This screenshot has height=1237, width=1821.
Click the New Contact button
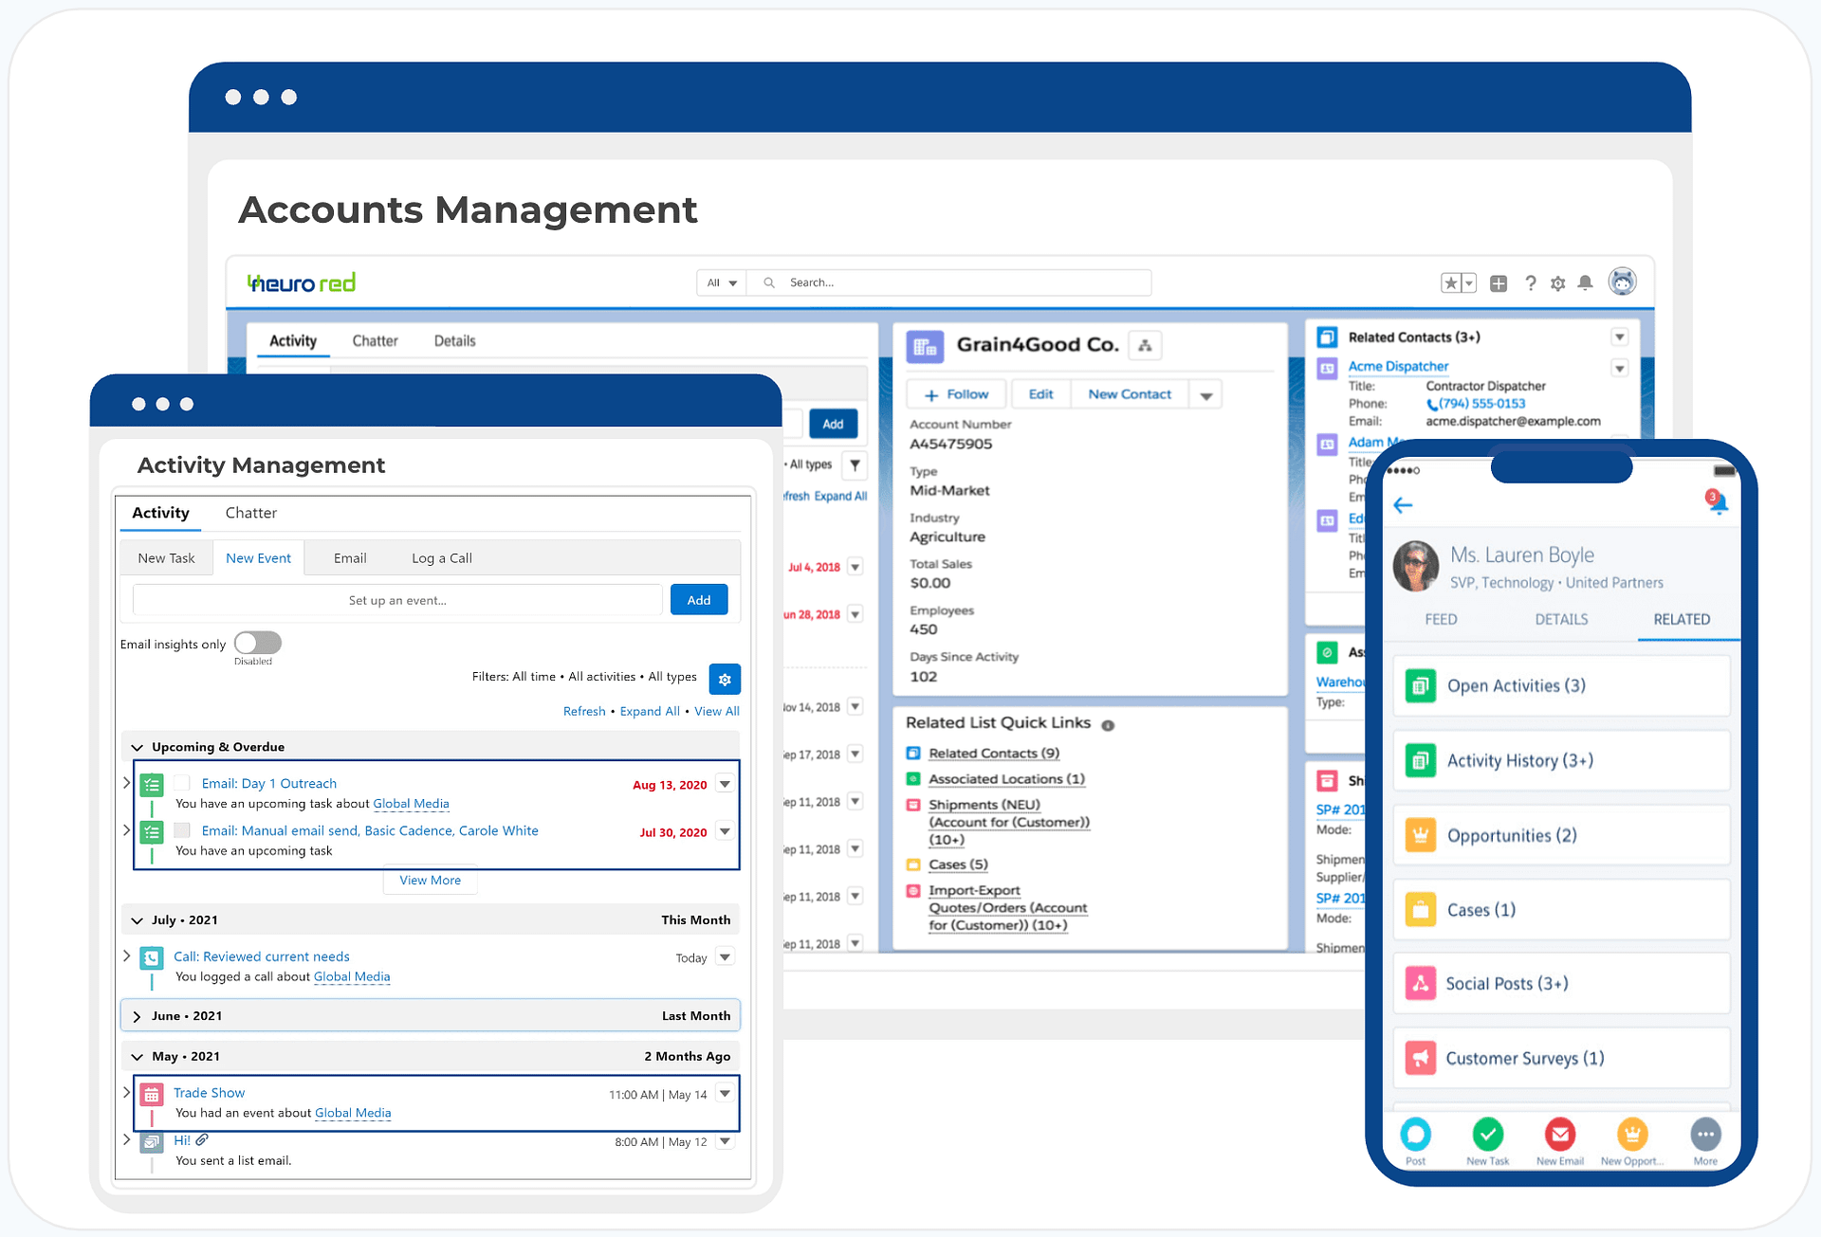[x=1129, y=393]
